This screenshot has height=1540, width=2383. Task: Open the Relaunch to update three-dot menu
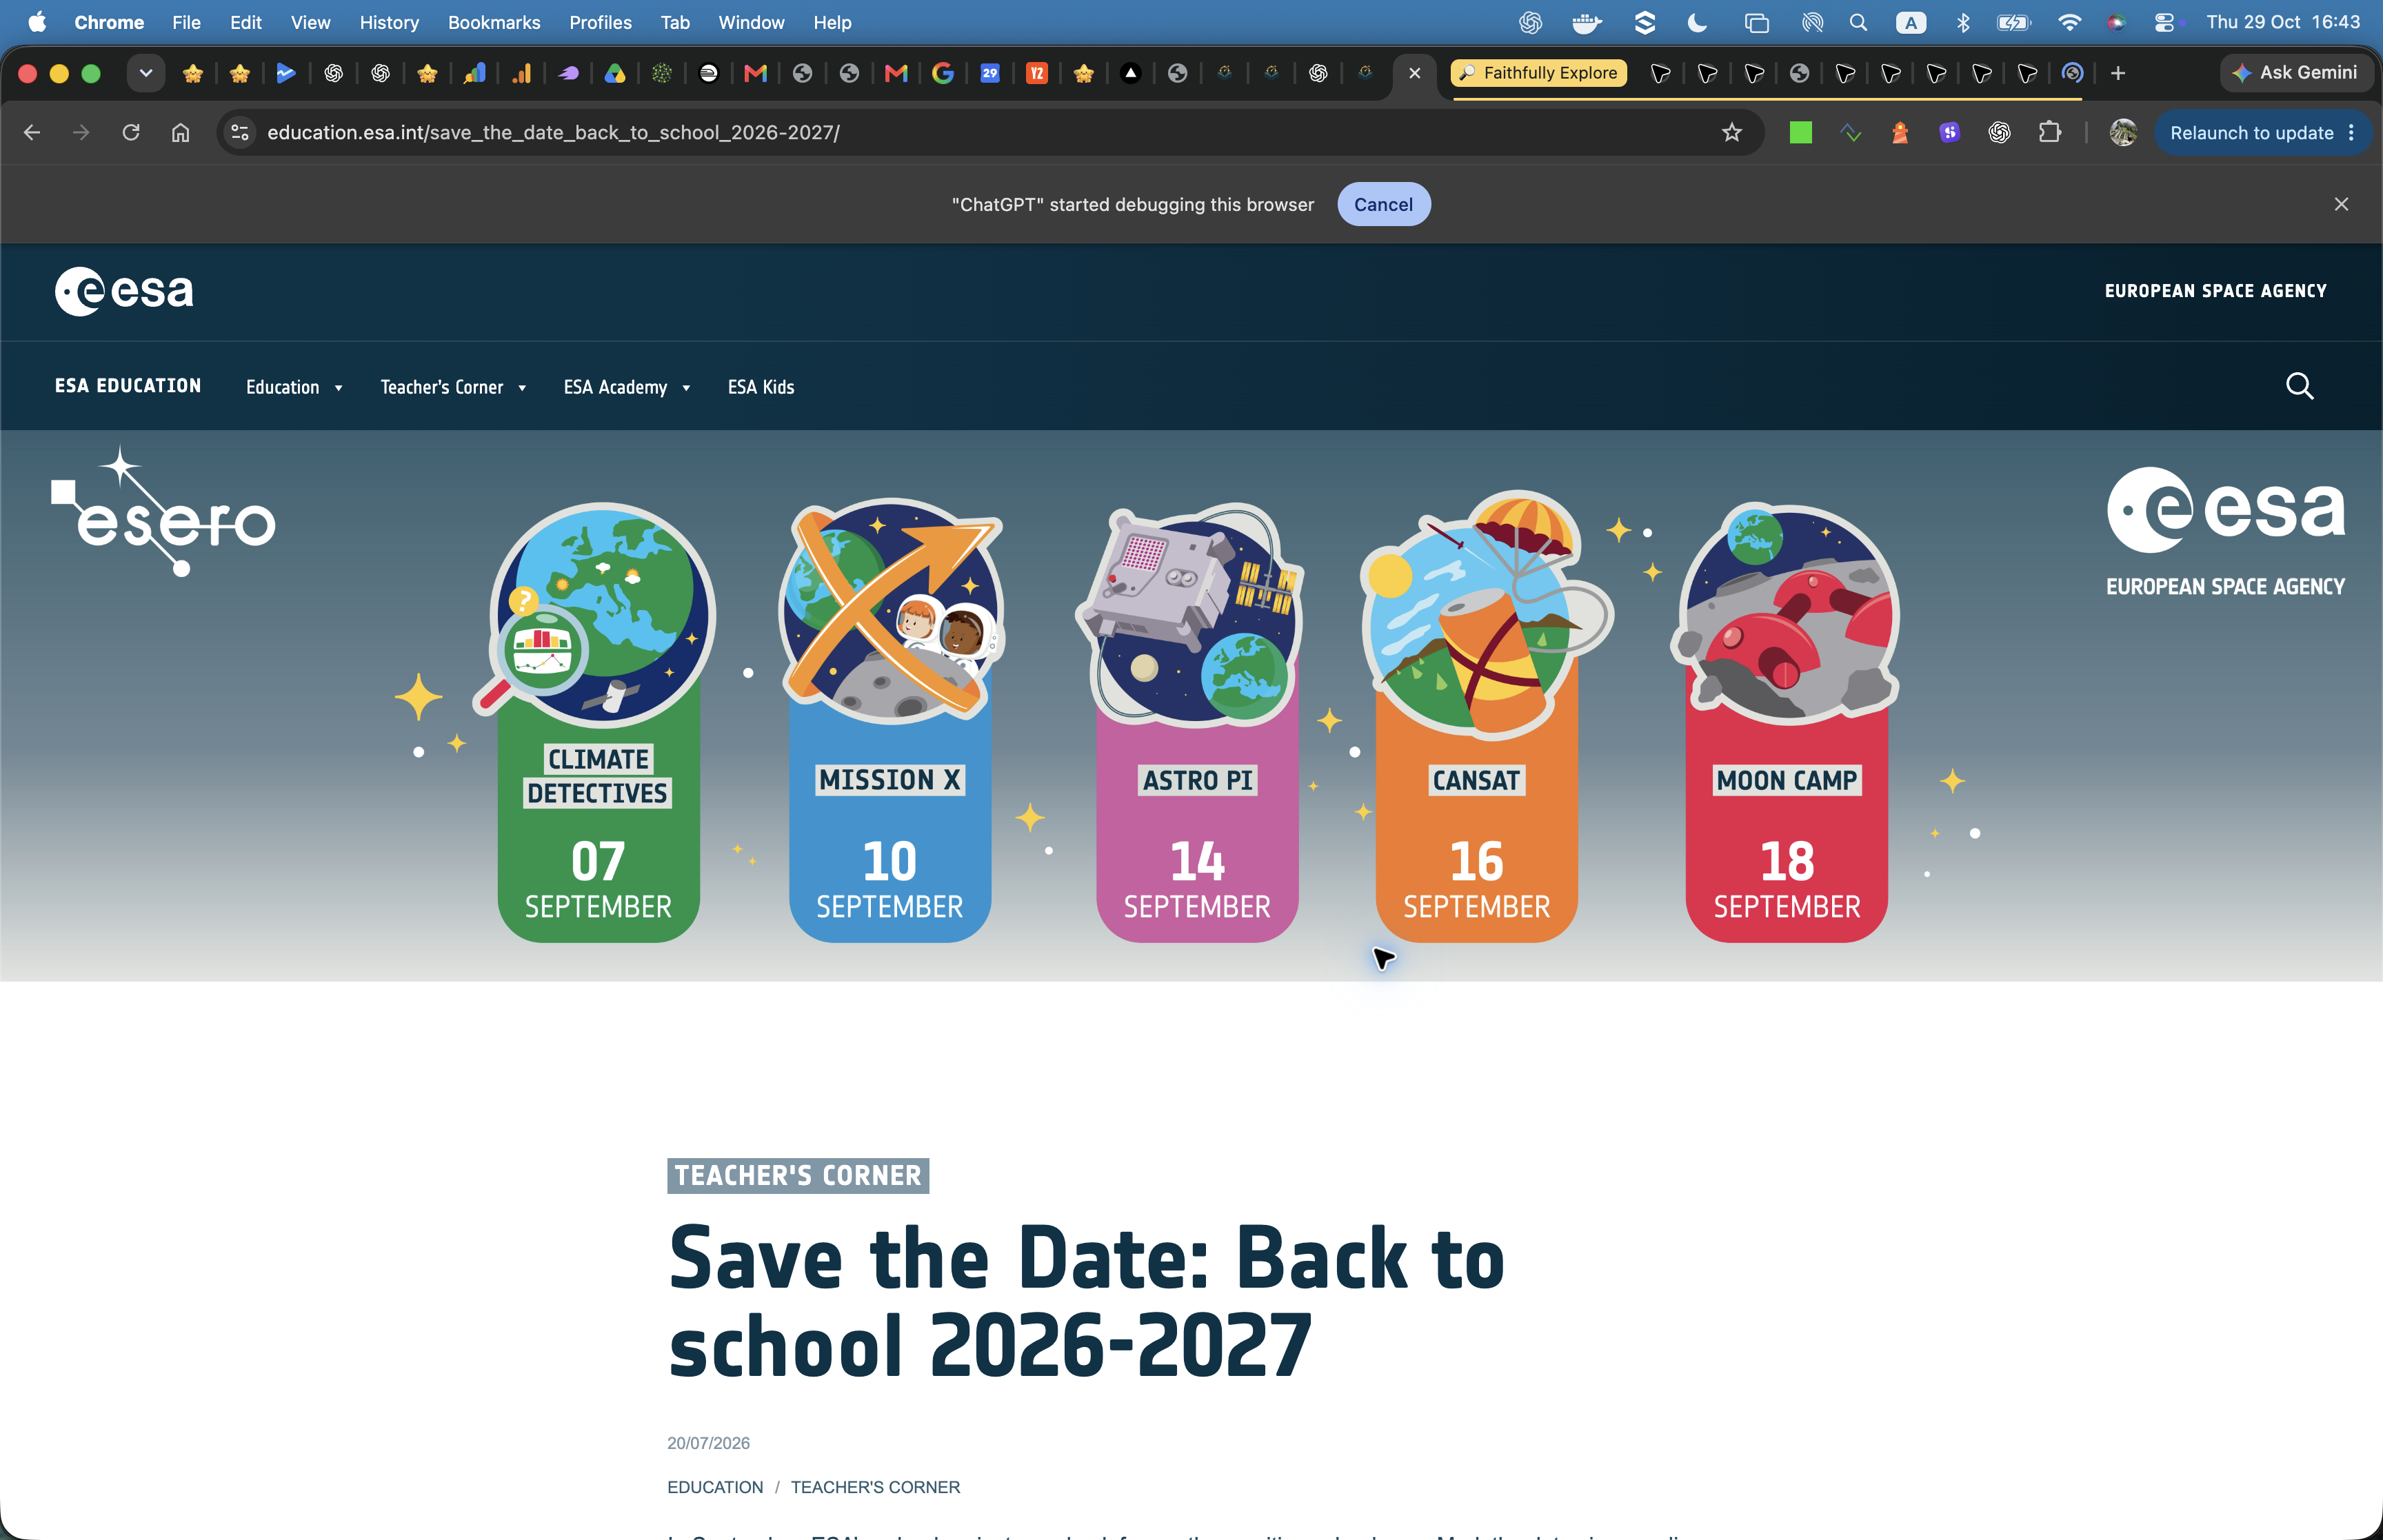point(2351,133)
